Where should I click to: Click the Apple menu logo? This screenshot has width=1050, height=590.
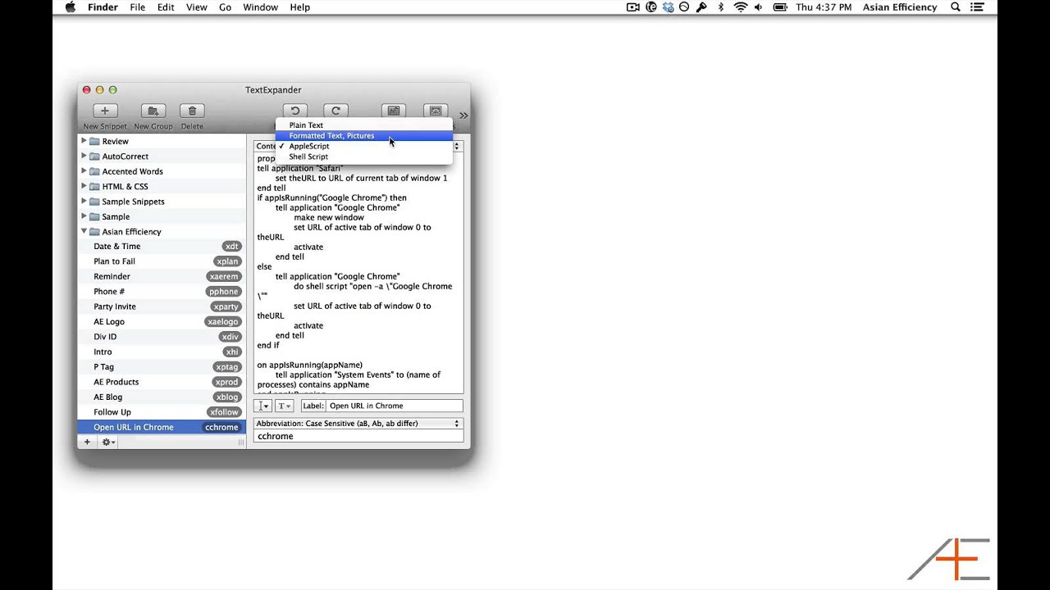click(71, 7)
